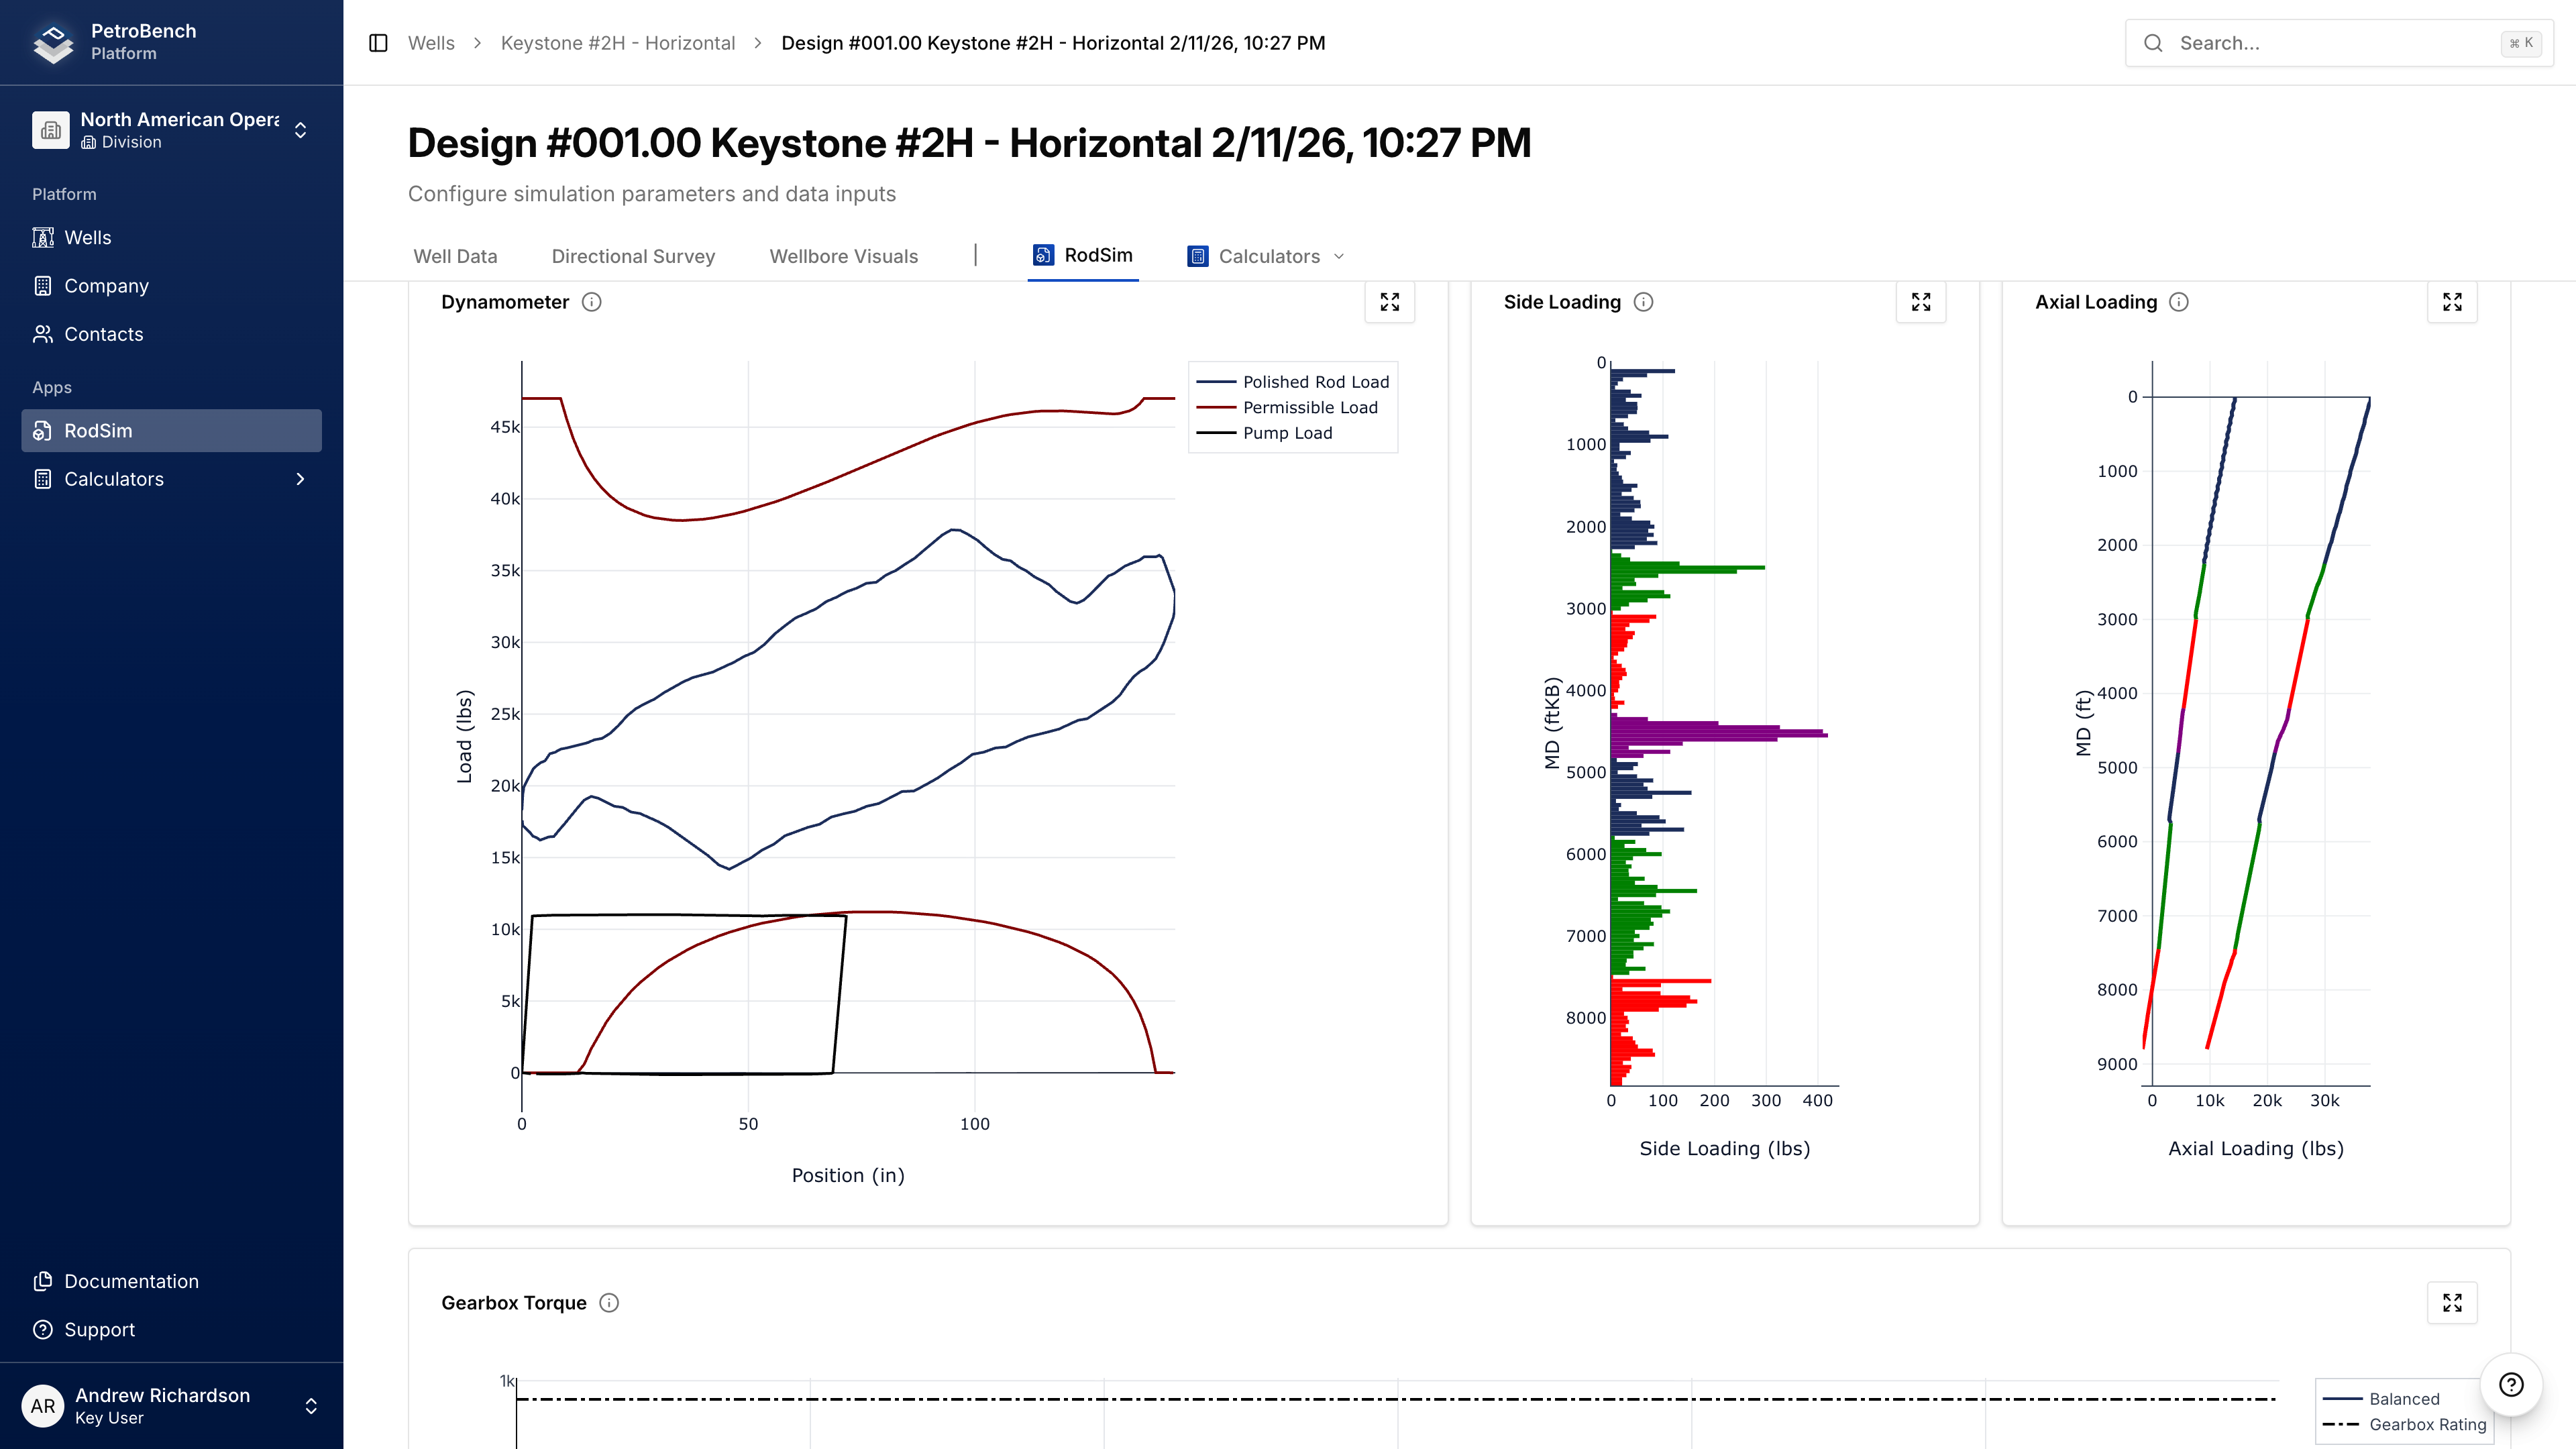This screenshot has height=1449, width=2576.
Task: Click the ⌘K shortcut badge
Action: coord(2521,43)
